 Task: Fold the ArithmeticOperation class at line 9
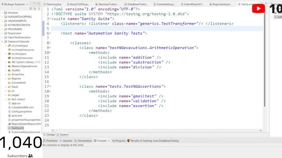tap(50, 48)
